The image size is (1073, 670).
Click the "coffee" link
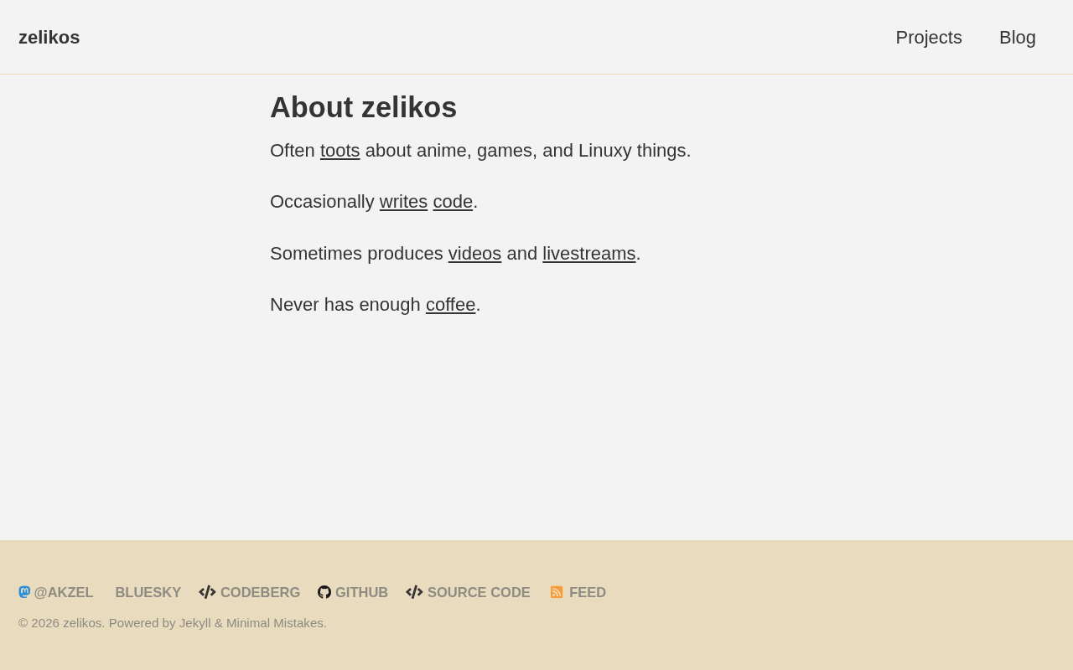tap(450, 305)
